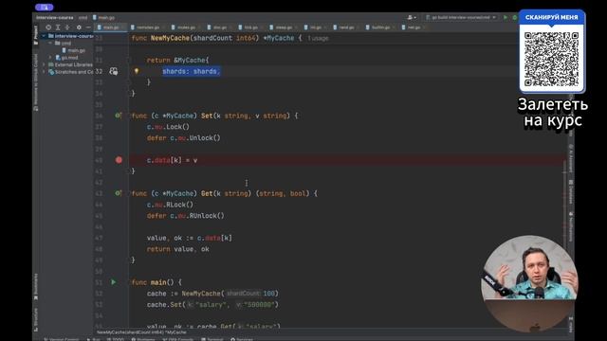Click 'c.data[k] = v' code line
Image resolution: width=607 pixels, height=341 pixels.
click(x=172, y=160)
